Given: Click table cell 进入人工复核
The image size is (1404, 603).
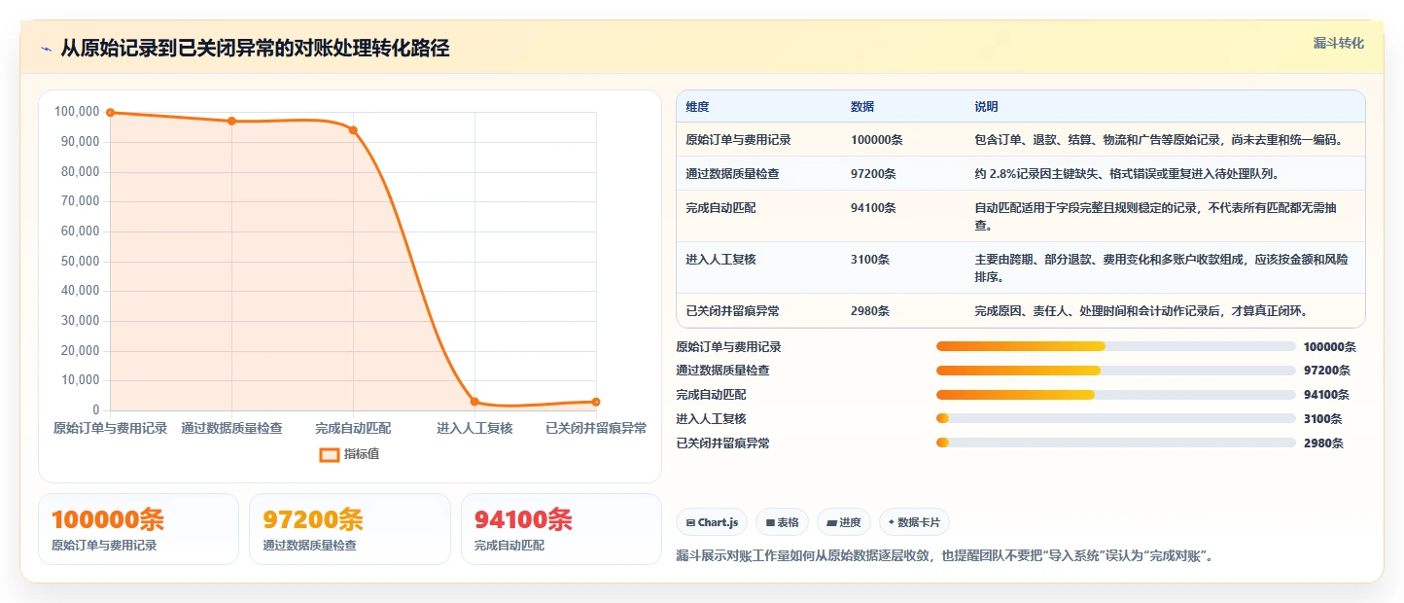Looking at the screenshot, I should click(720, 260).
